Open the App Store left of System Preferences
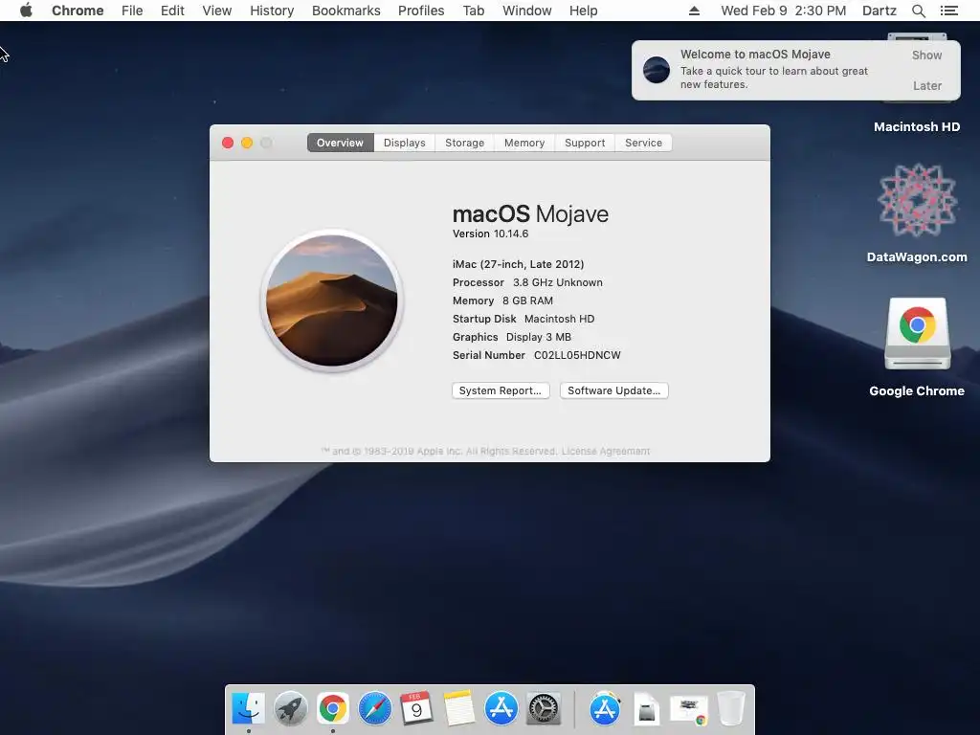 [x=501, y=709]
